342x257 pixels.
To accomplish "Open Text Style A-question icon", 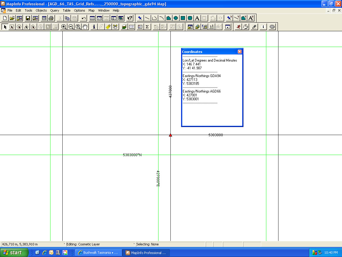I will pyautogui.click(x=251, y=18).
